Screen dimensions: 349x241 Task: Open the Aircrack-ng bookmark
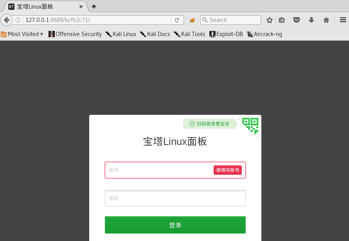point(264,34)
